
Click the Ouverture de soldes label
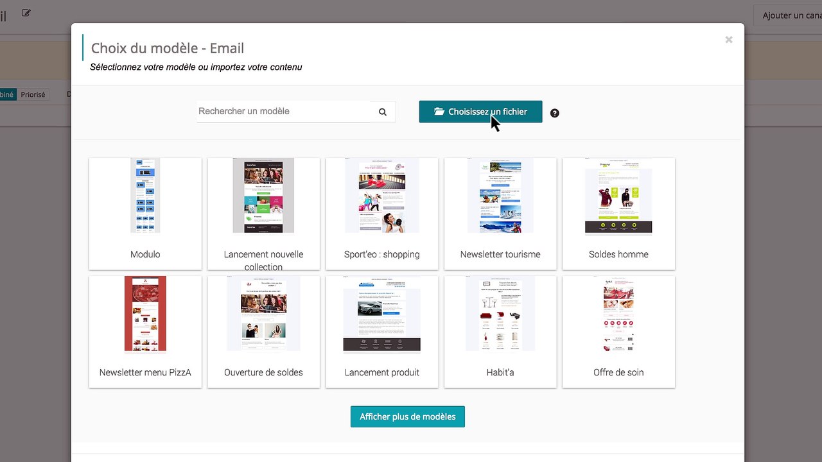[x=263, y=373]
